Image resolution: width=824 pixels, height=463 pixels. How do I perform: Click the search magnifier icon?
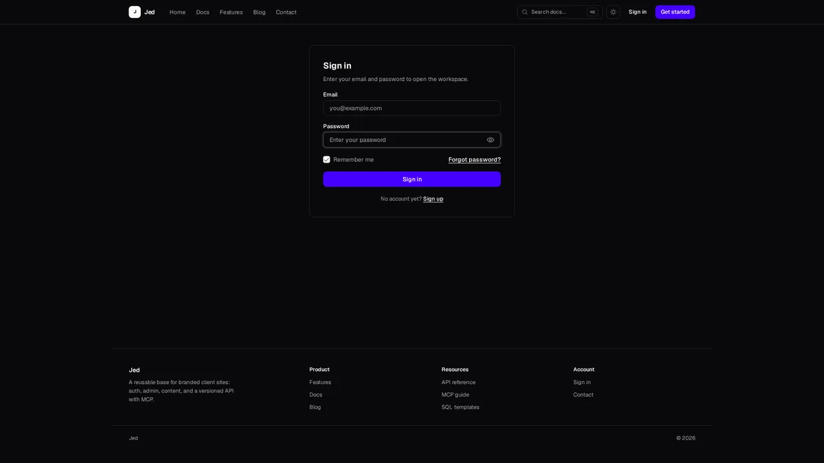coord(525,12)
